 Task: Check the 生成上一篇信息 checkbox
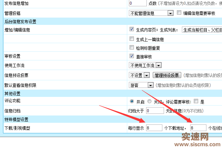132,39
